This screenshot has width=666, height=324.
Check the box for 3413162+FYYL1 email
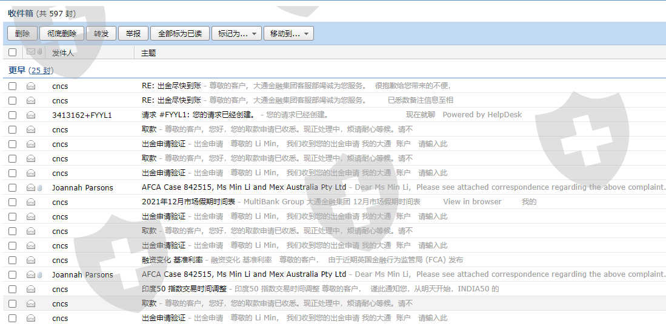click(13, 115)
